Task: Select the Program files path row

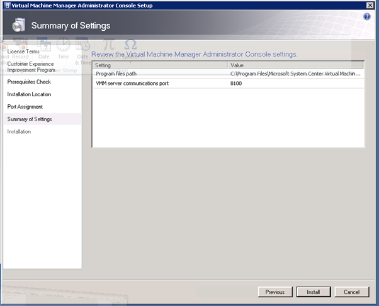Action: [x=229, y=74]
